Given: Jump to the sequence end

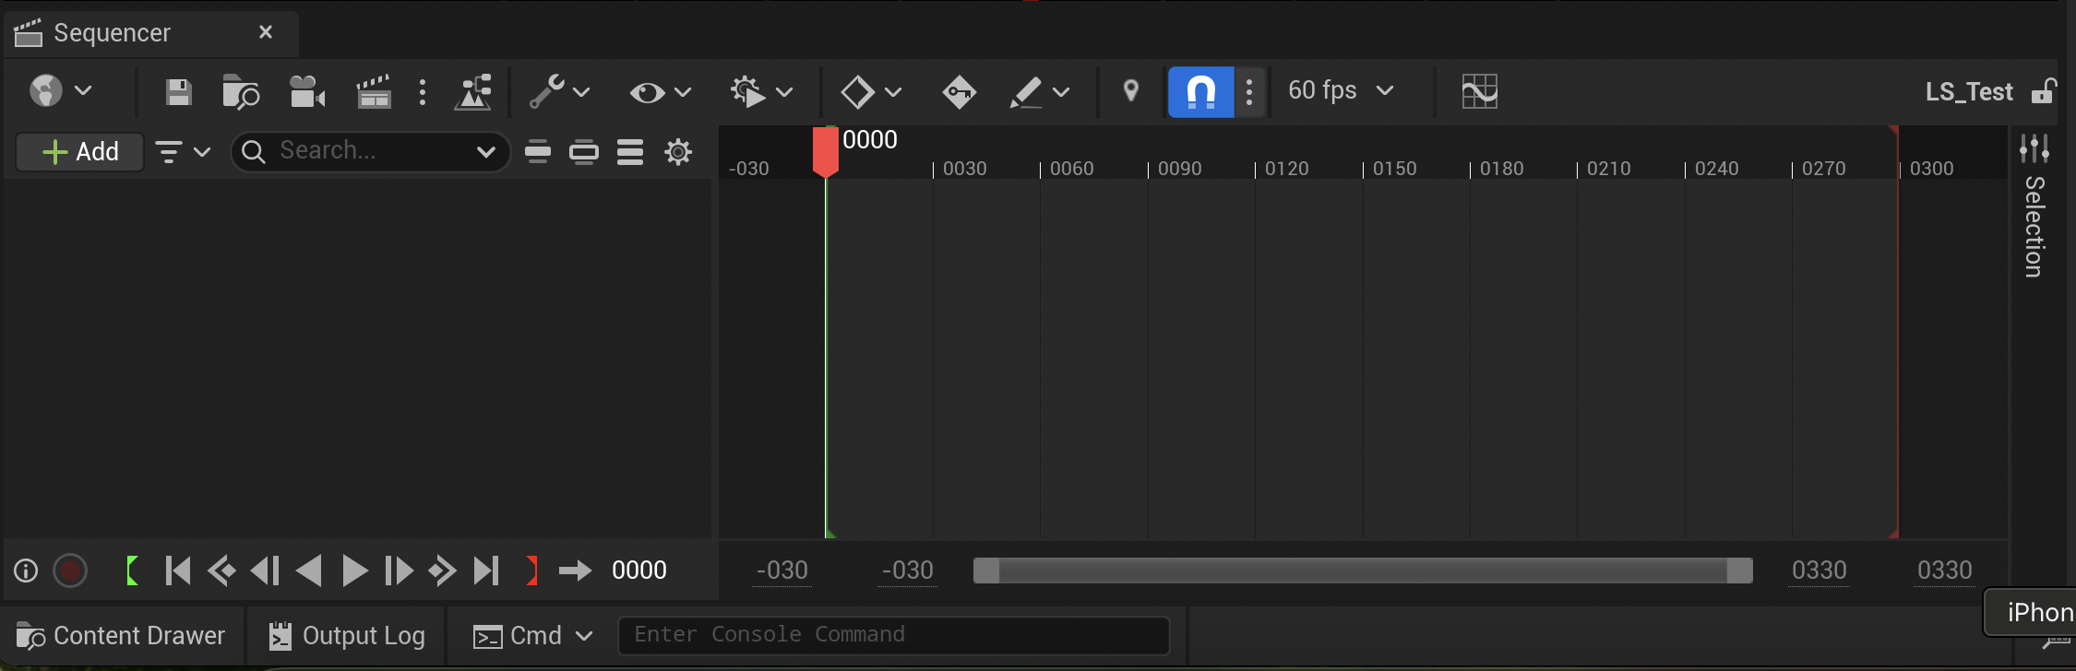Looking at the screenshot, I should [486, 571].
